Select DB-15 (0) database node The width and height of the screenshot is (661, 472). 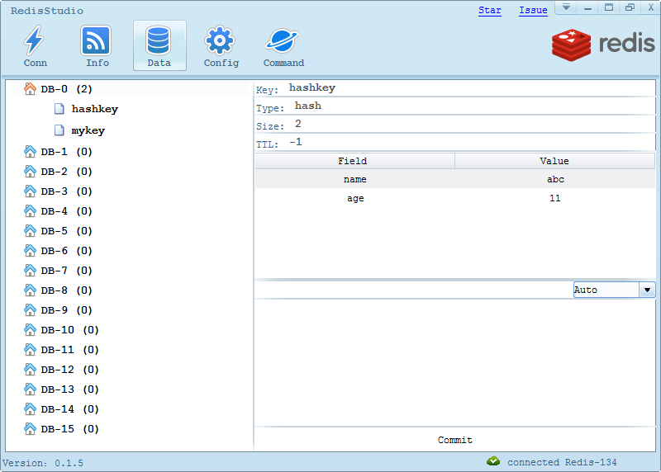pyautogui.click(x=69, y=428)
